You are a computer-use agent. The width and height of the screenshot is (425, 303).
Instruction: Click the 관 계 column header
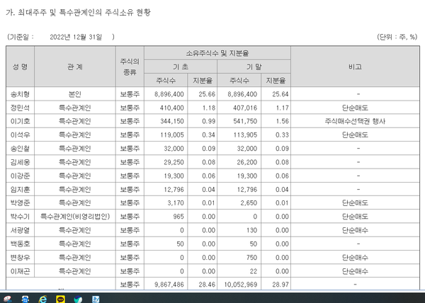point(75,67)
